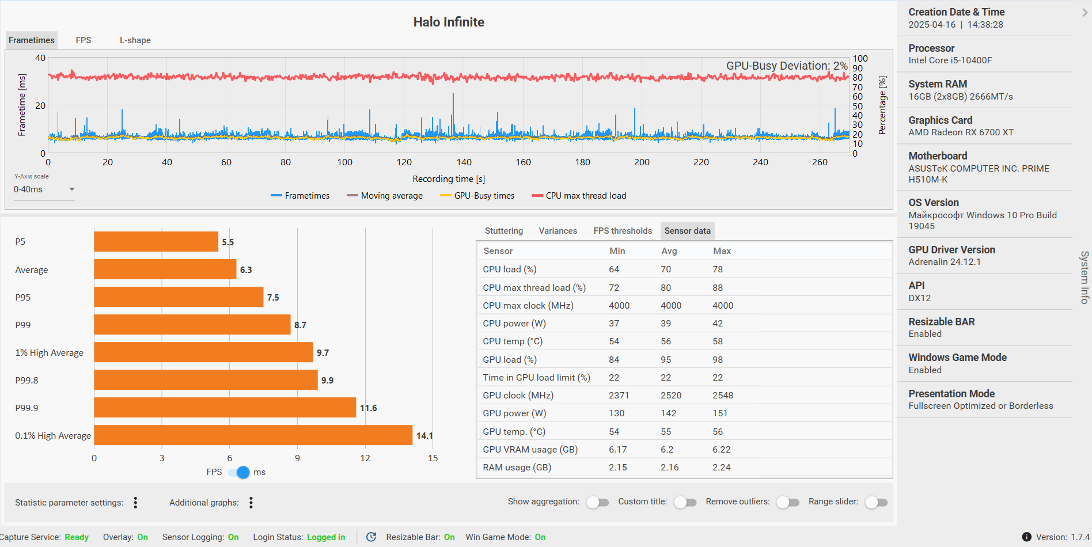This screenshot has width=1092, height=547.
Task: Toggle CPU max thread load legend
Action: click(579, 196)
